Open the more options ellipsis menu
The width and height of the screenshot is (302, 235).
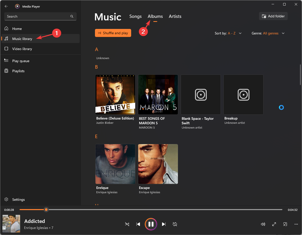296,224
